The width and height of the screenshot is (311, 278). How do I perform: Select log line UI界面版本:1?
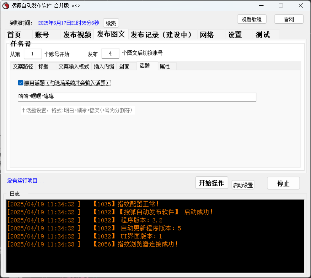(x=85, y=236)
